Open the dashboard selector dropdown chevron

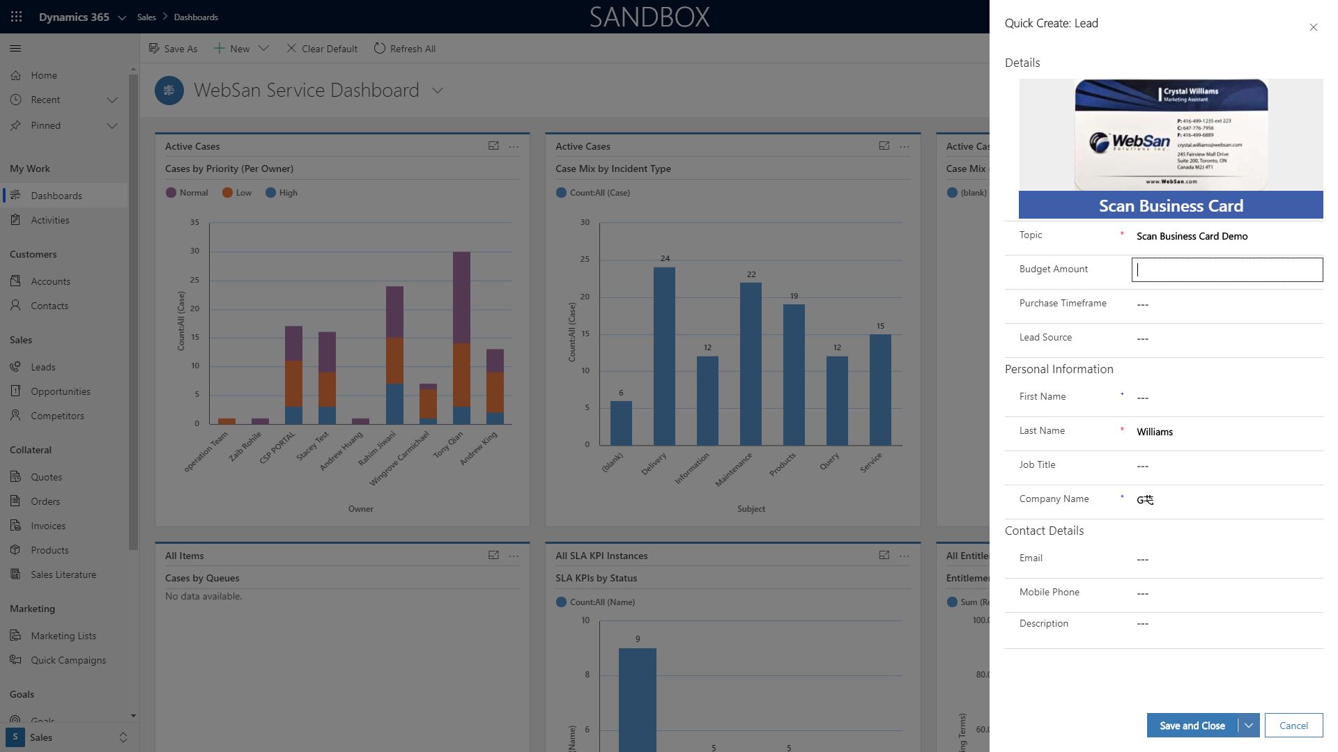pyautogui.click(x=438, y=91)
